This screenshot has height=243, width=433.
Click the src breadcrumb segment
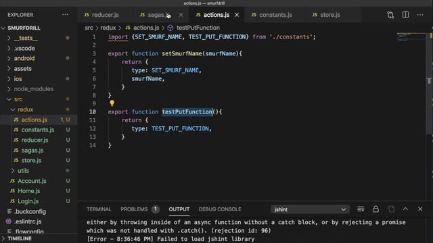[x=89, y=28]
